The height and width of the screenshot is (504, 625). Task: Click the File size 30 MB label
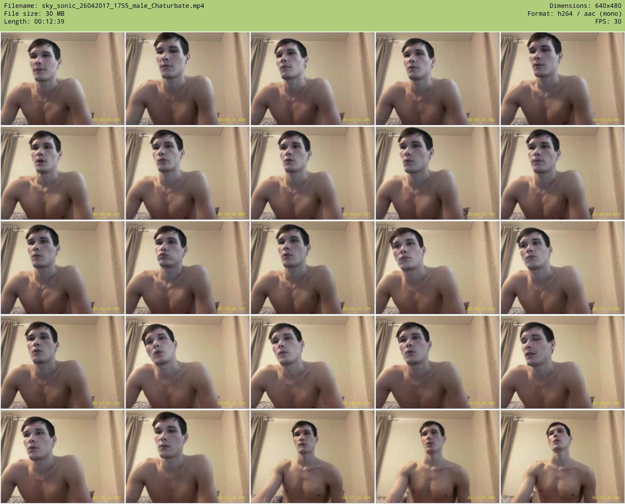(x=34, y=13)
